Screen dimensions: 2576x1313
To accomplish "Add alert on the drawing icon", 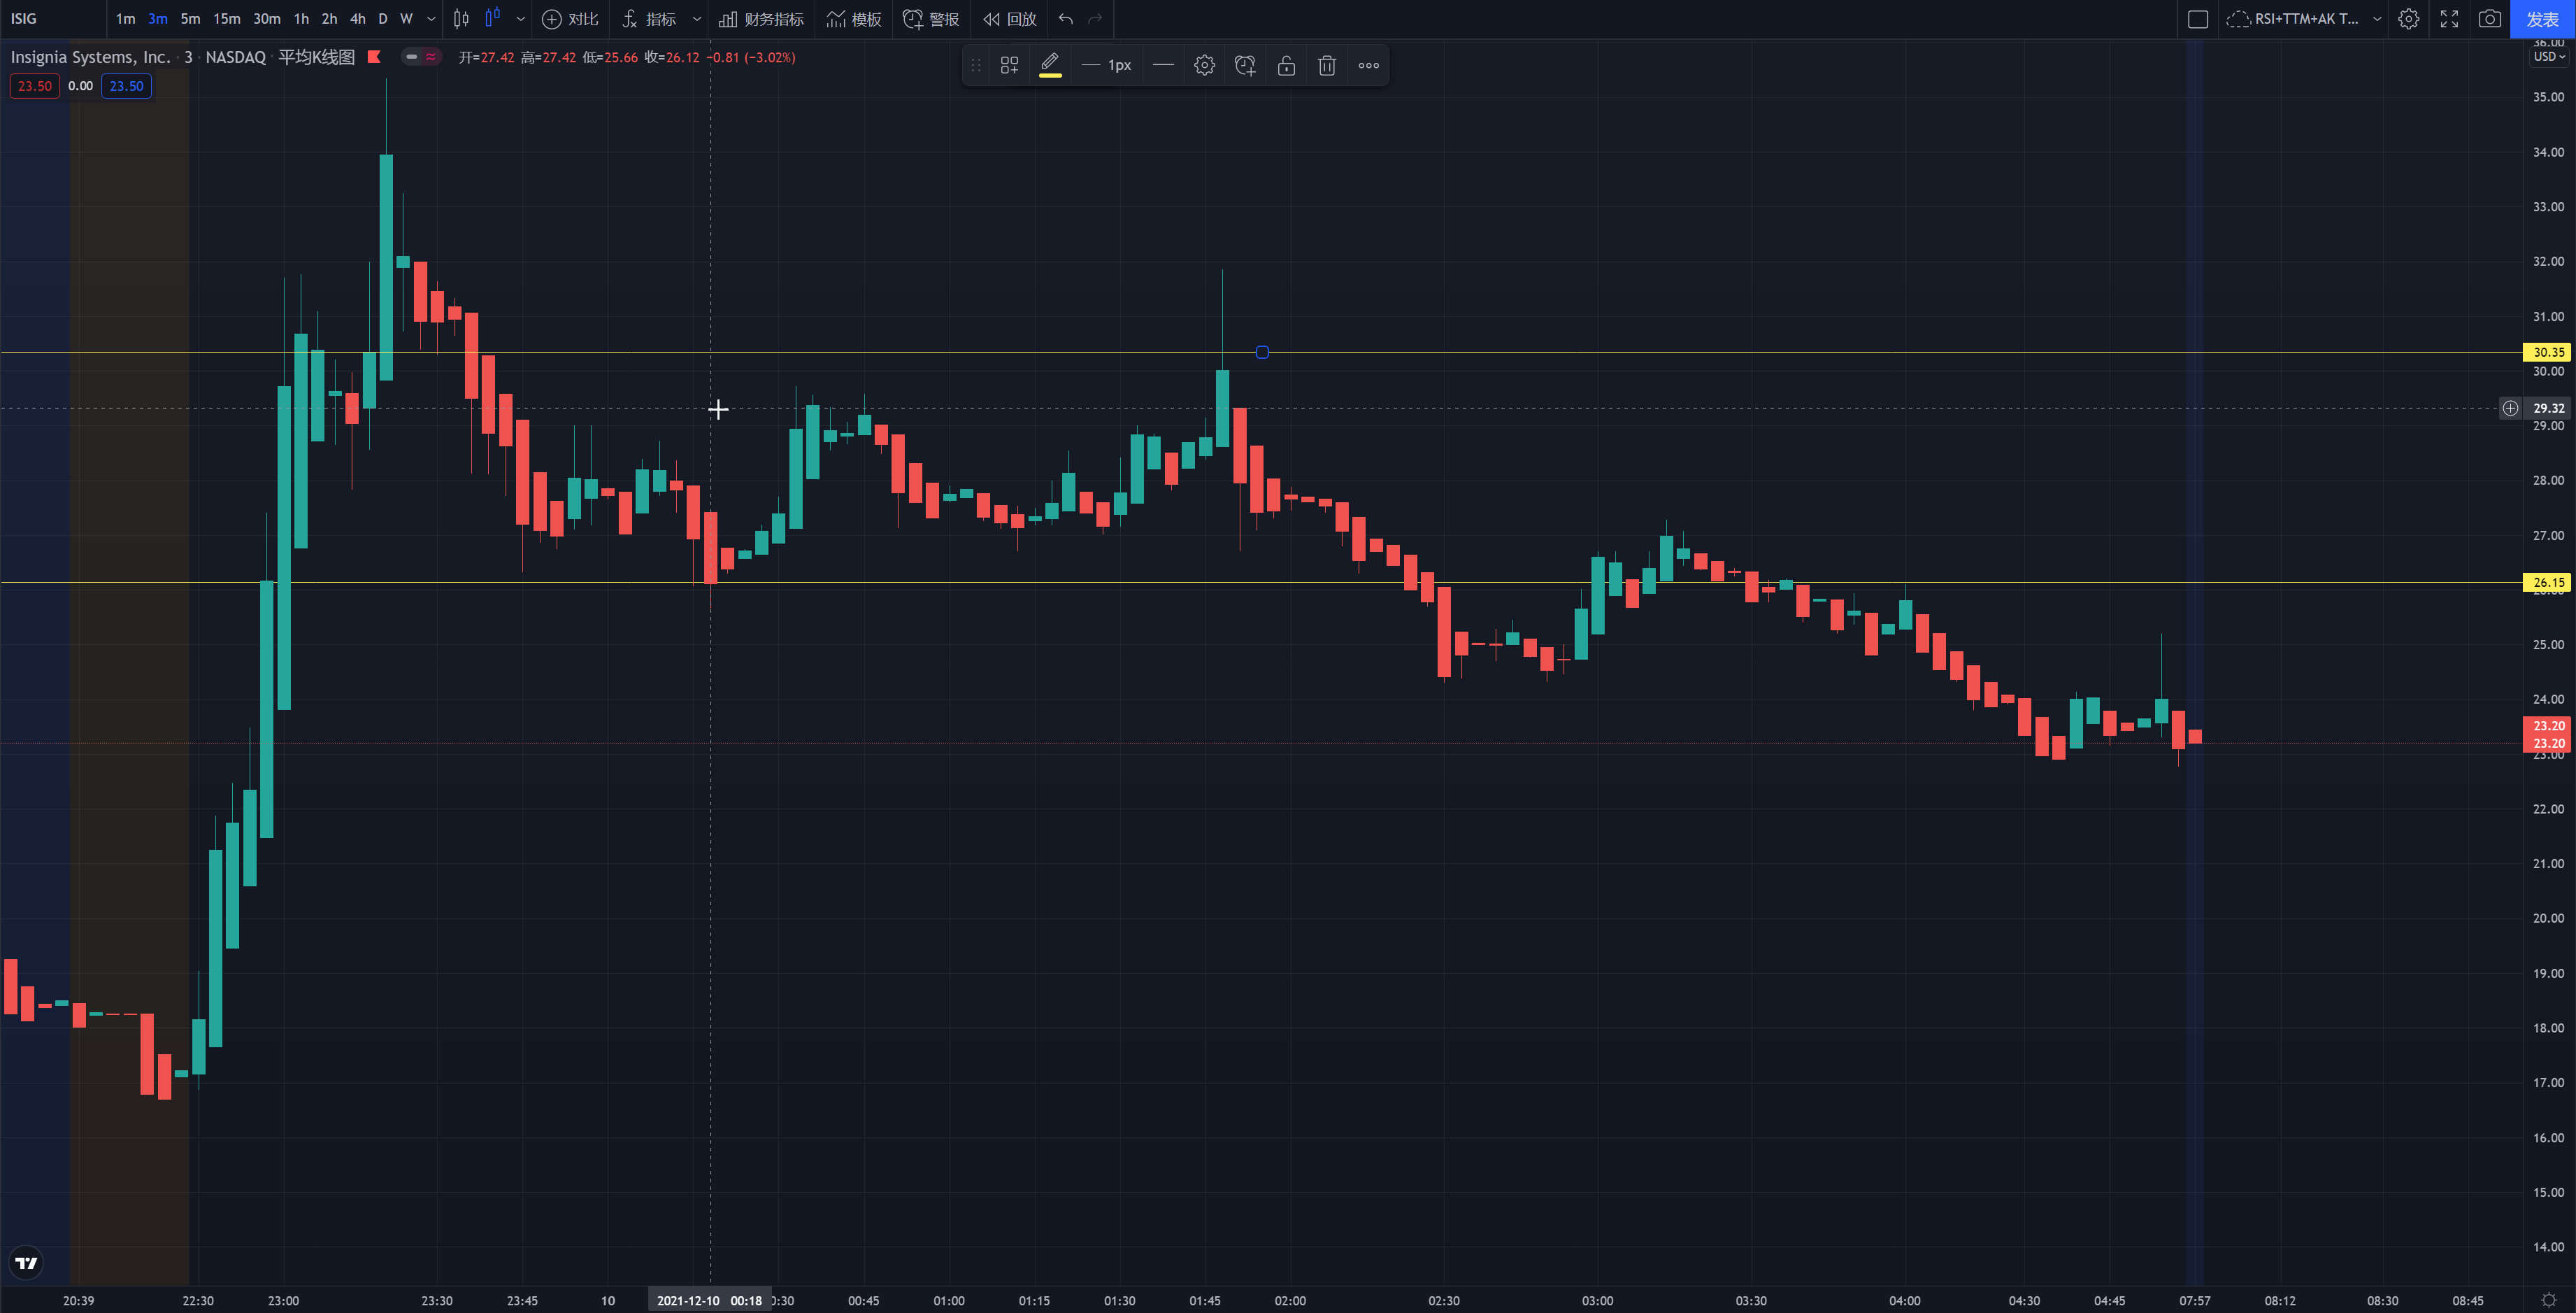I will coord(1245,65).
